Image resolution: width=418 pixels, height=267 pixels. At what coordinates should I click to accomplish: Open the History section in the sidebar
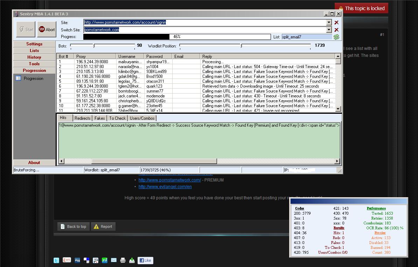point(34,57)
